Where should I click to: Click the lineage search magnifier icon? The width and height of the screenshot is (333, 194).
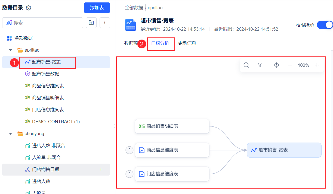point(246,65)
